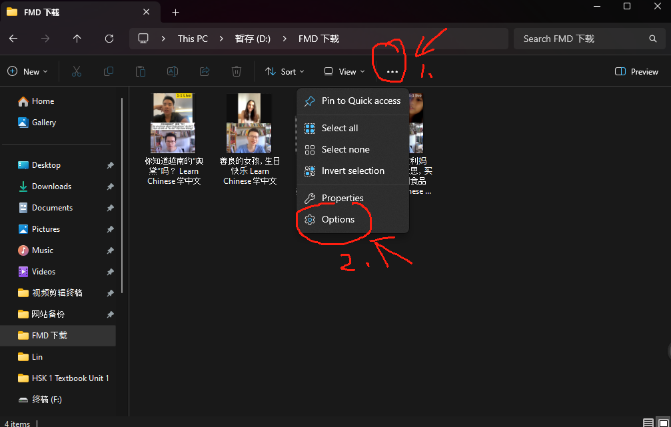The width and height of the screenshot is (671, 427).
Task: Unpin 网站备份 using its pin icon
Action: (110, 314)
